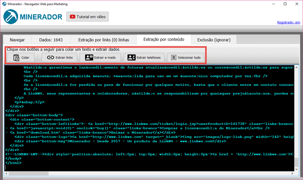303x180 pixels.
Task: Click the vertical scrollbar up arrow
Action: (297, 67)
